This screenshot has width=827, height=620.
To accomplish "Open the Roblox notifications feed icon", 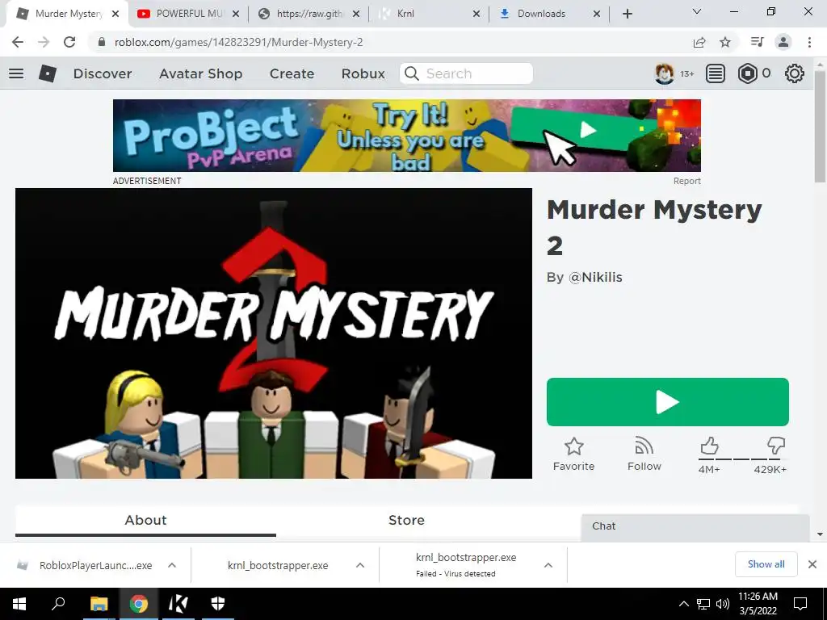I will [x=716, y=73].
